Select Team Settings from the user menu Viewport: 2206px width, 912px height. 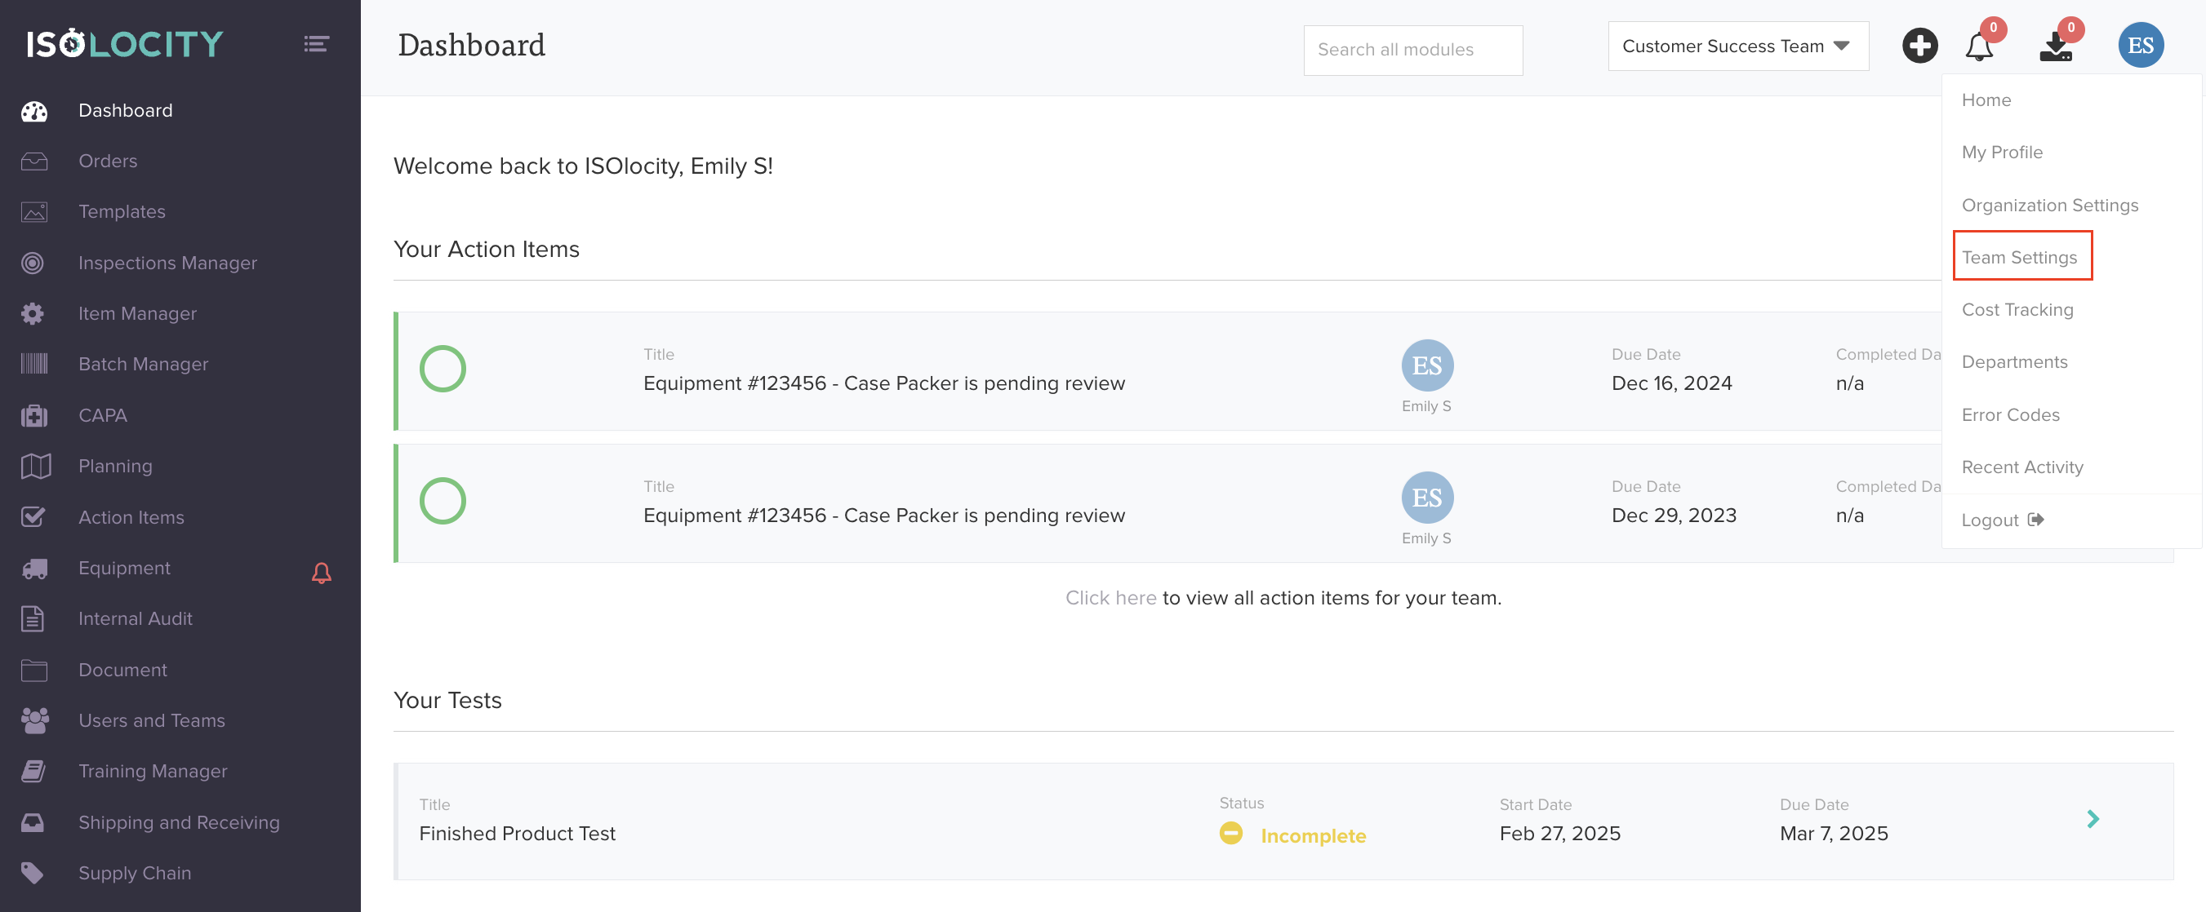click(2019, 258)
